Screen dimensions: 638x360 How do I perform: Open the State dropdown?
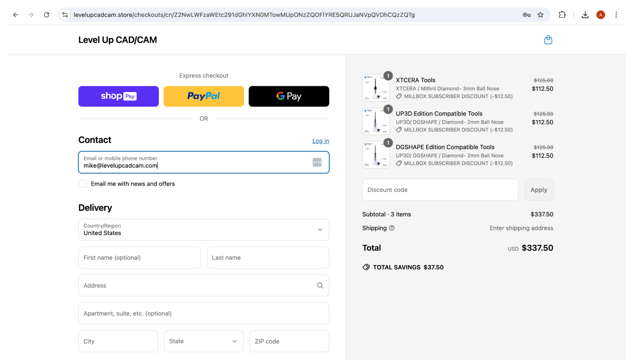point(204,341)
